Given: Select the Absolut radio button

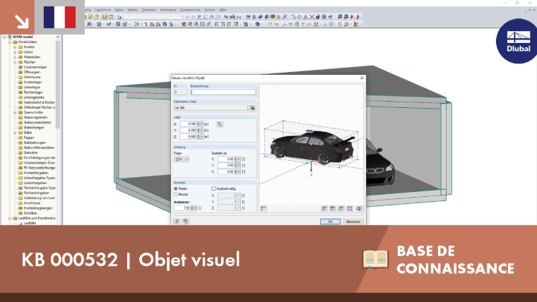Looking at the screenshot, I should [x=176, y=194].
